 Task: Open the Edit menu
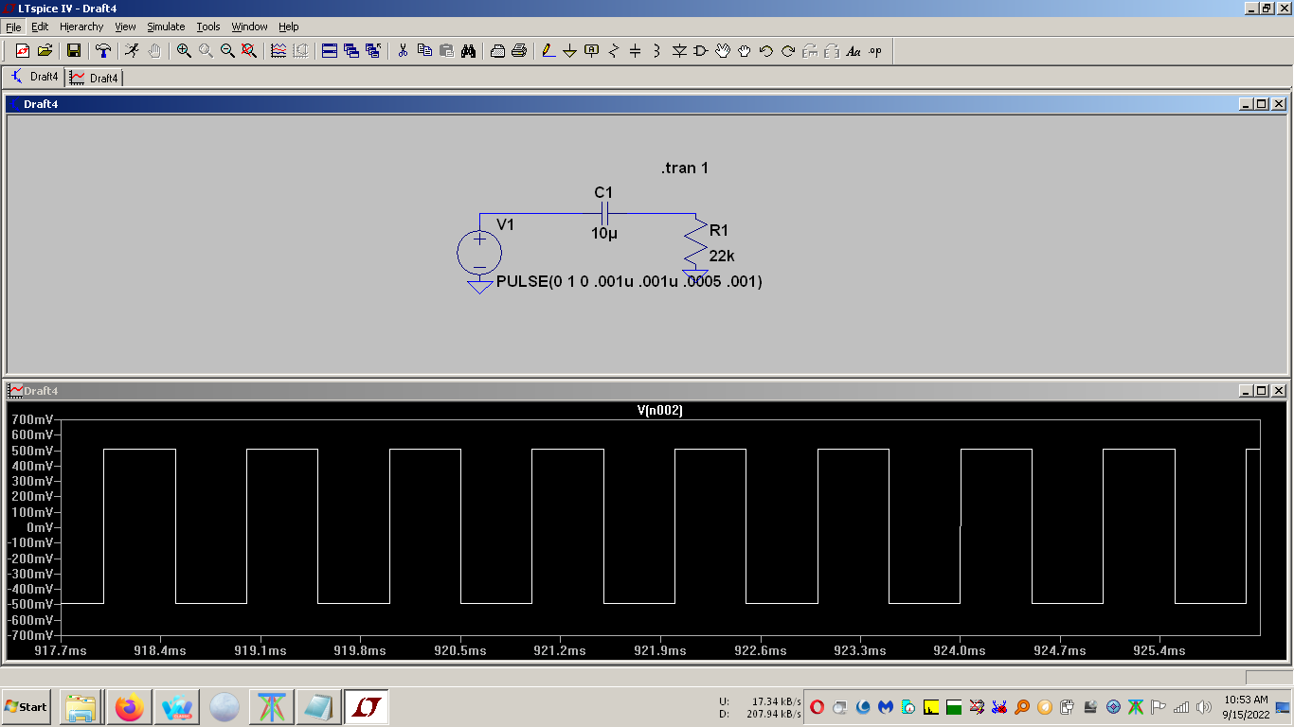click(40, 27)
